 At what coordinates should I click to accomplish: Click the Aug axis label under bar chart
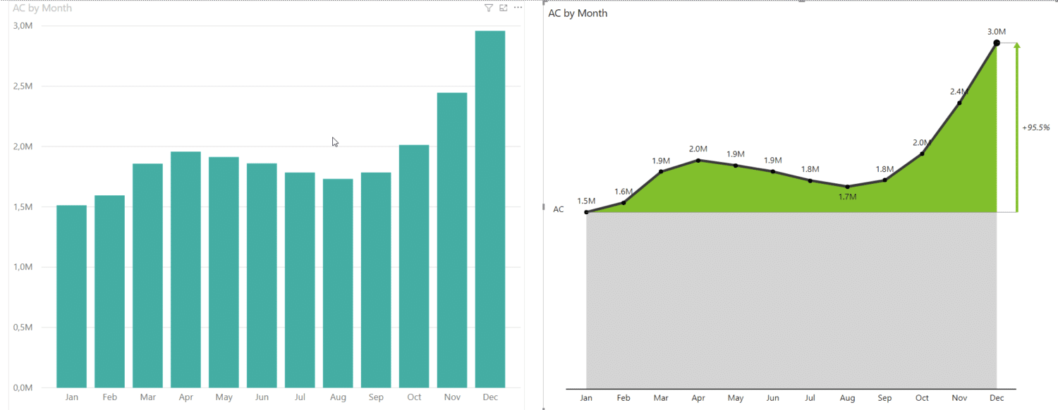[338, 397]
